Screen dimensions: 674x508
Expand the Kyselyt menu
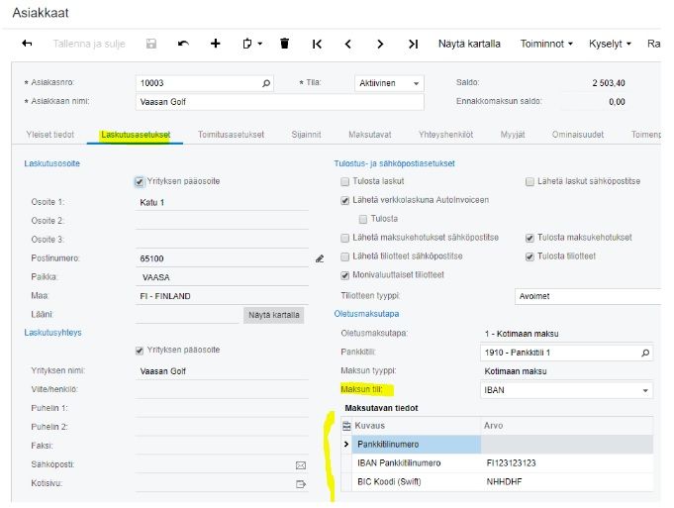tap(610, 44)
